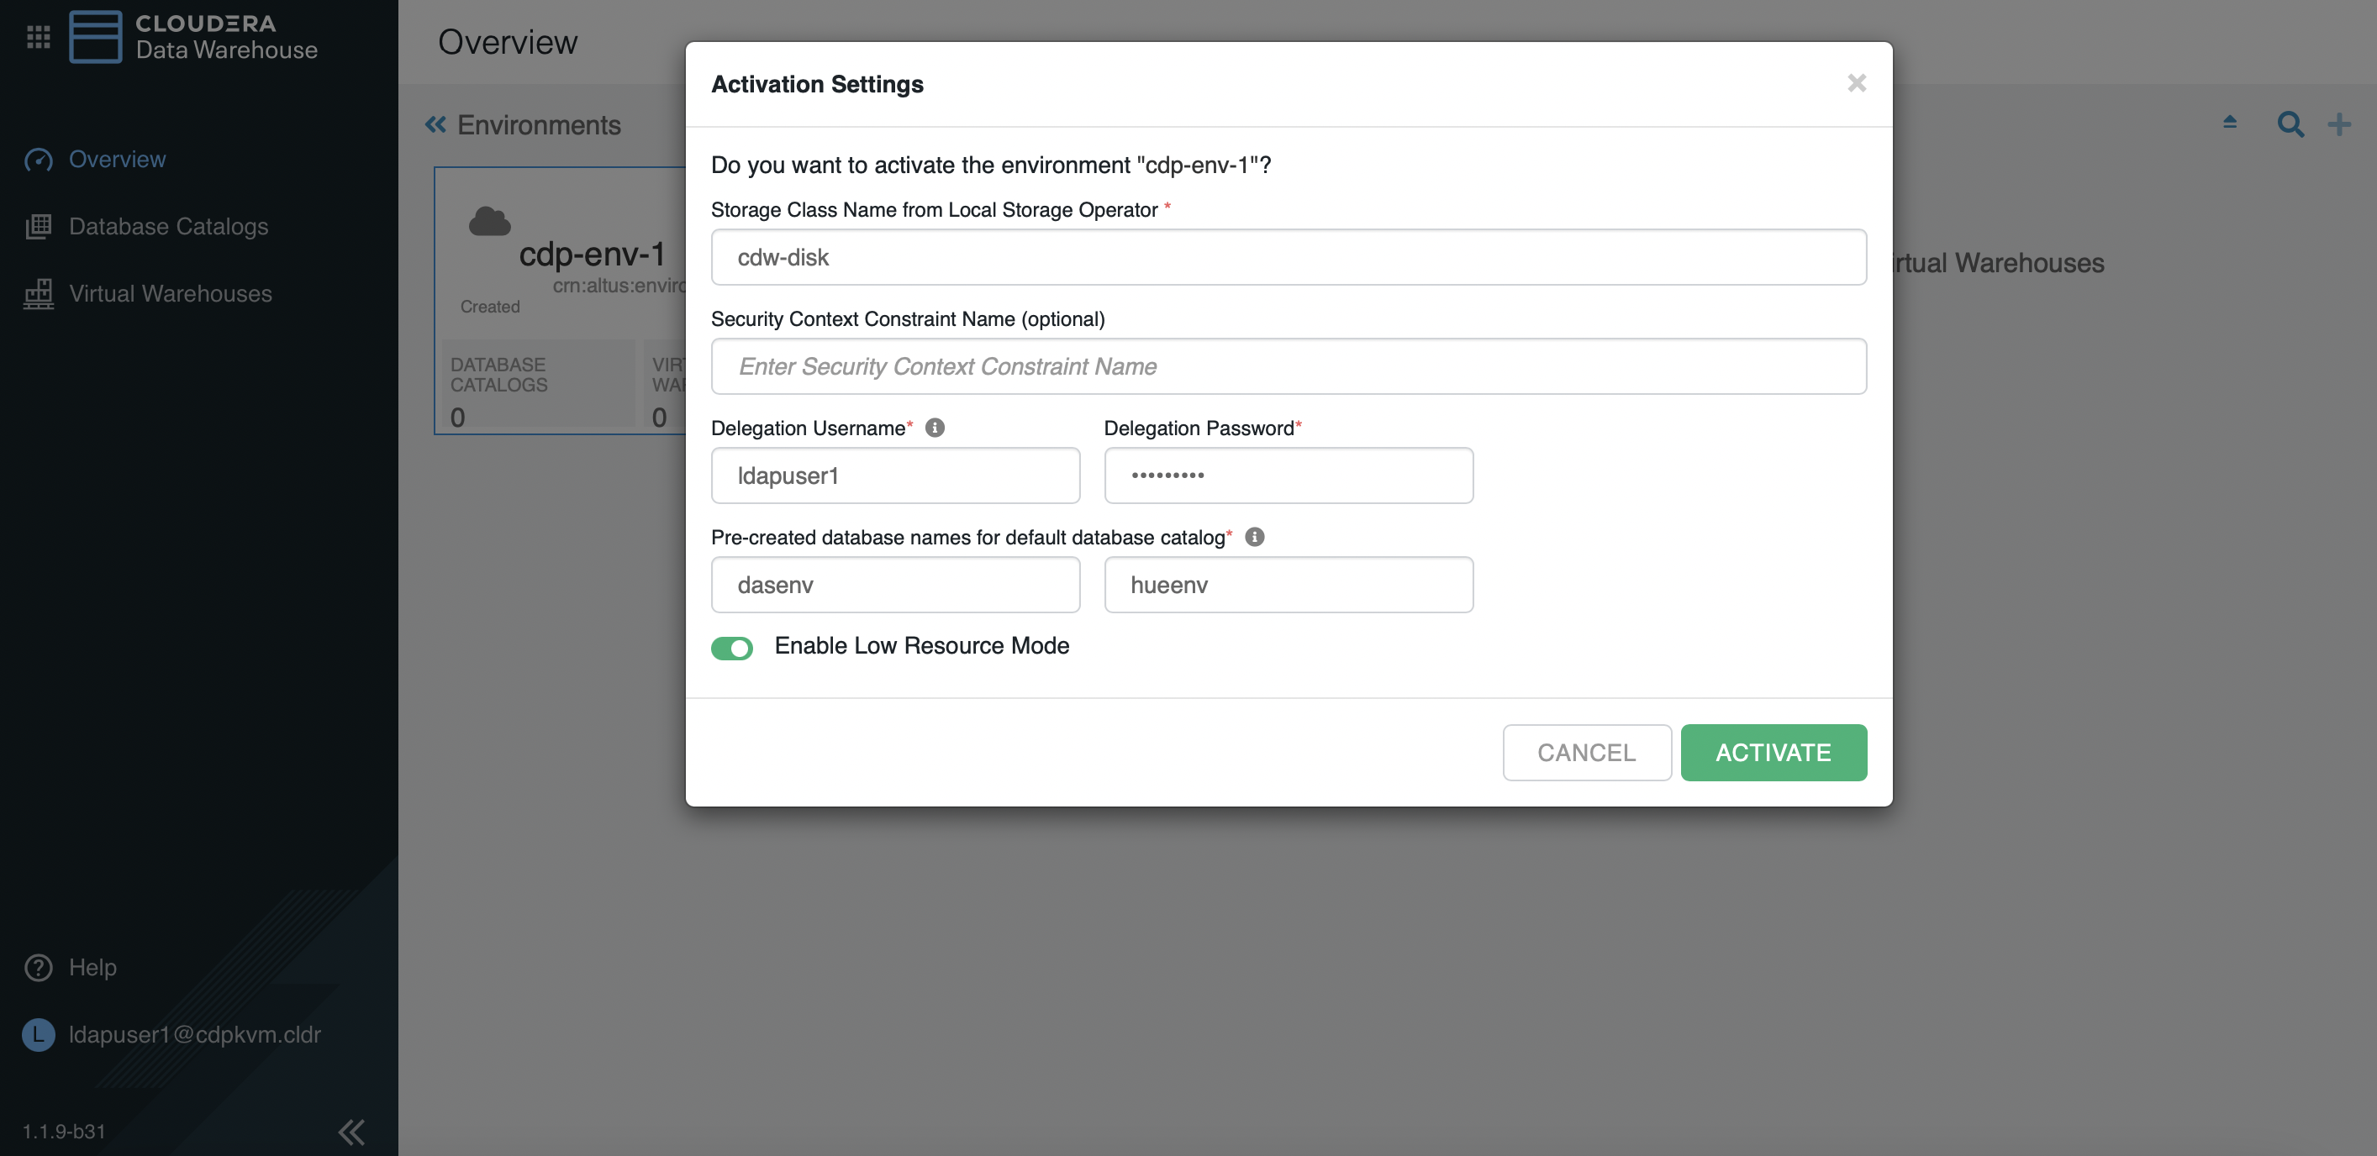Collapse the left sidebar with double chevron

350,1131
